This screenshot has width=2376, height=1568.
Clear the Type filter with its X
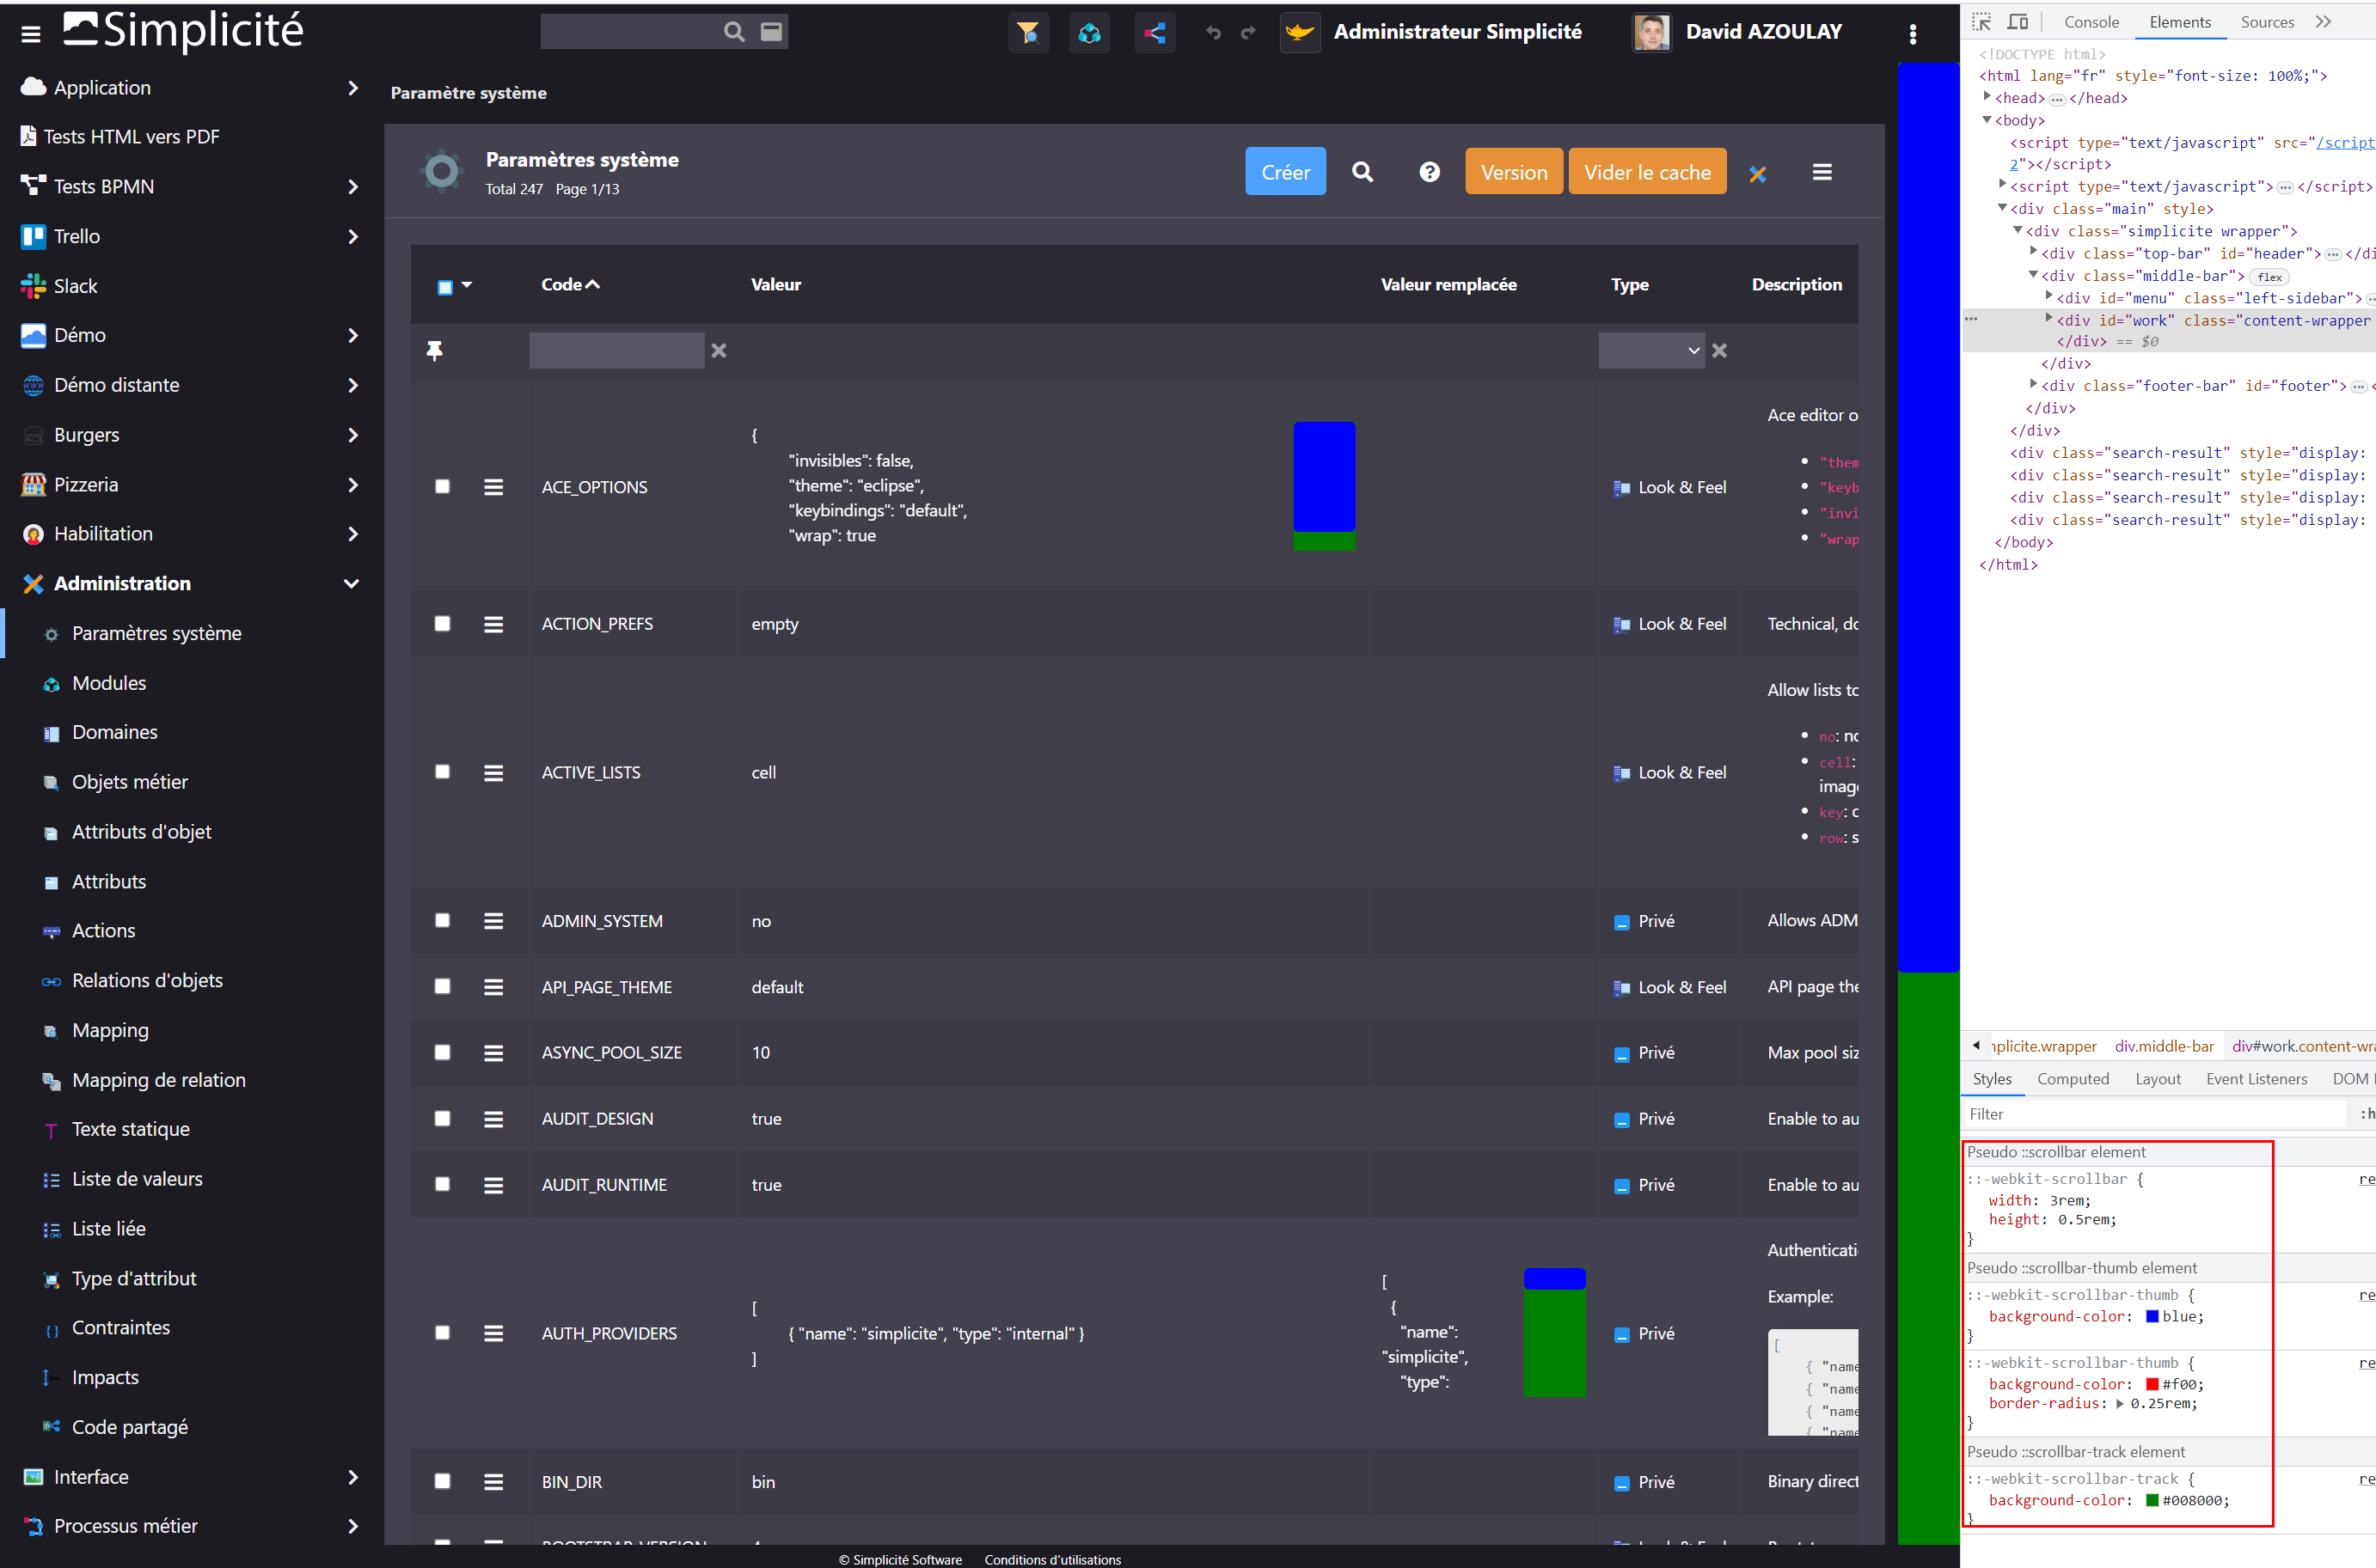pyautogui.click(x=1720, y=350)
